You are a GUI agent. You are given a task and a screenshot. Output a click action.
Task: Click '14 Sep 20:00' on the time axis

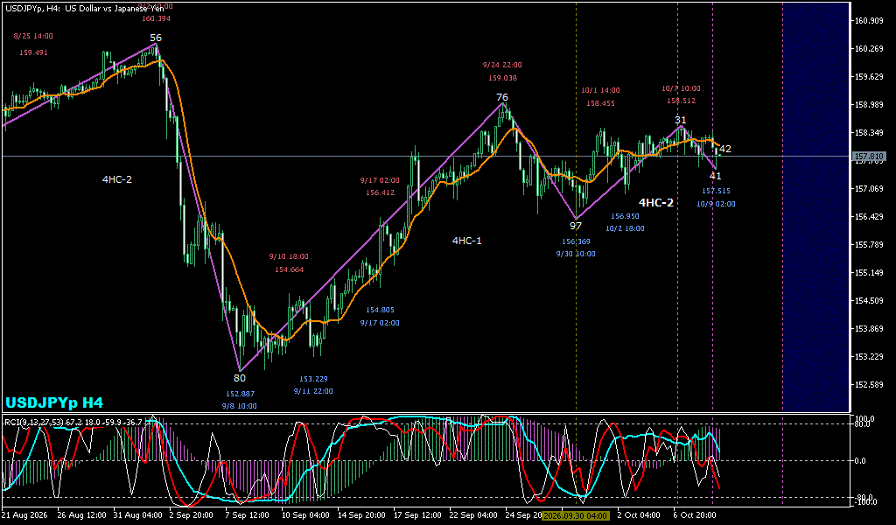click(x=361, y=515)
